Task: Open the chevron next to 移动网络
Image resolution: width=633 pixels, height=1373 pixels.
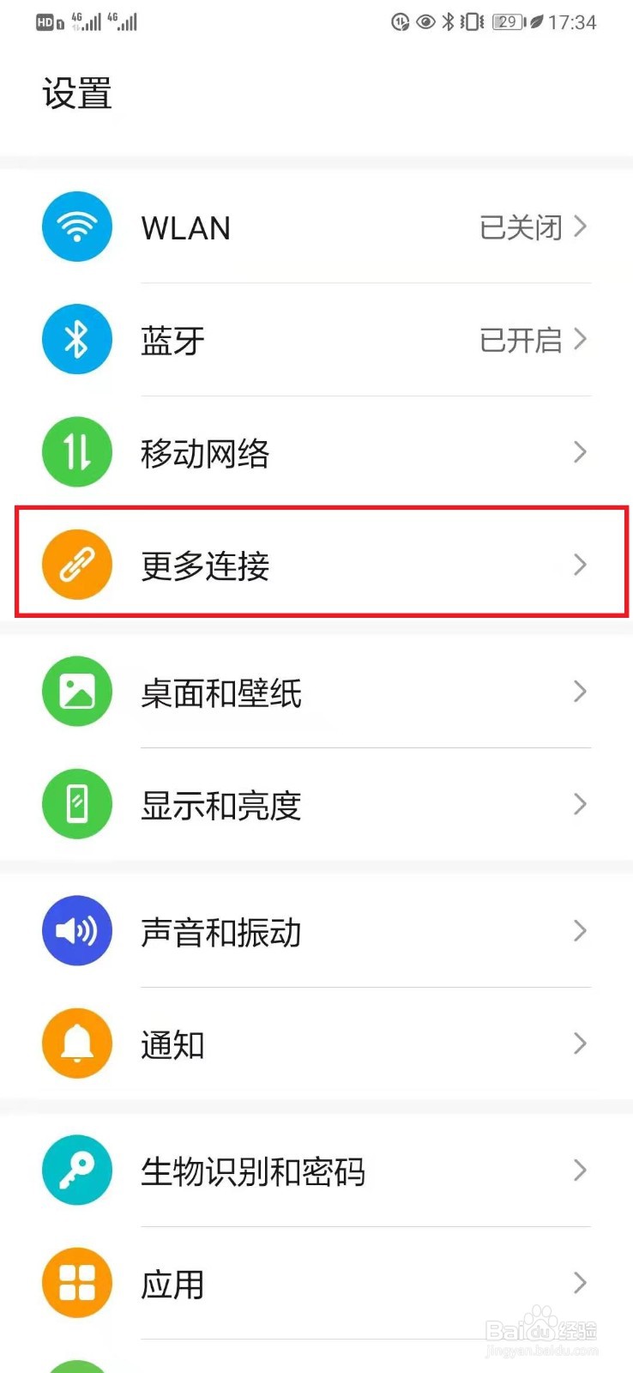Action: coord(581,452)
